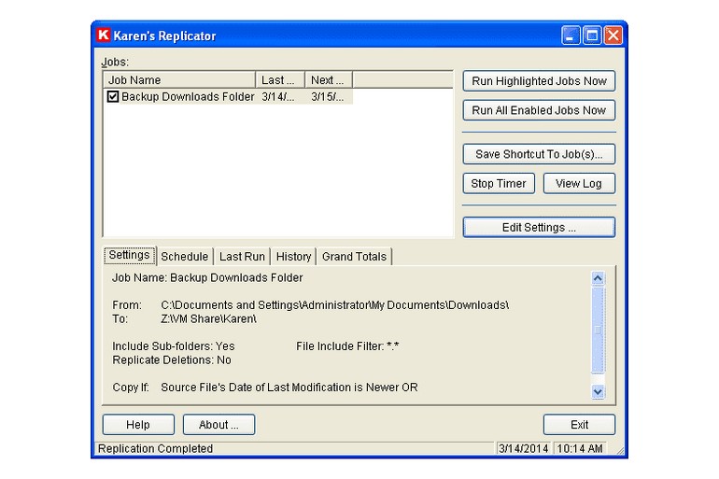Click Run Highlighted Jobs Now
Screen dimensions: 719x479
539,81
